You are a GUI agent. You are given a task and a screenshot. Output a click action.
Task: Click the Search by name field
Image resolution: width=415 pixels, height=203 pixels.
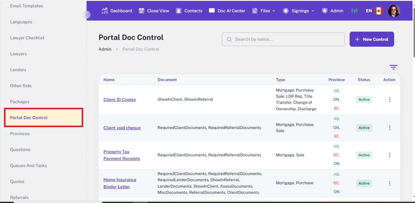(283, 39)
